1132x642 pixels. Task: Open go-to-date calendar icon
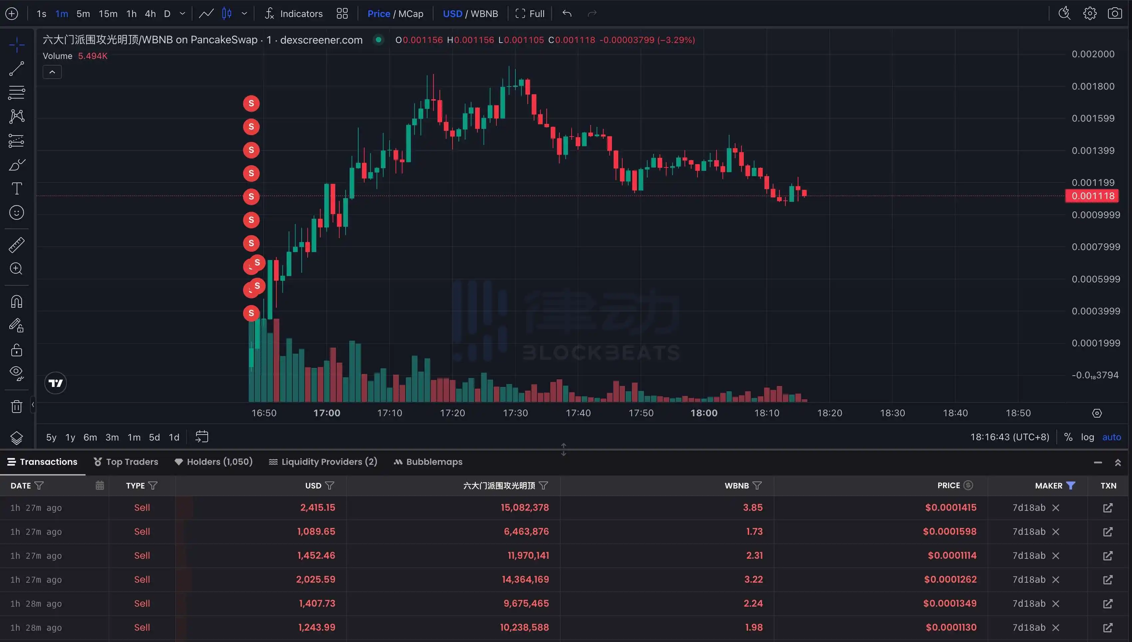pos(202,436)
